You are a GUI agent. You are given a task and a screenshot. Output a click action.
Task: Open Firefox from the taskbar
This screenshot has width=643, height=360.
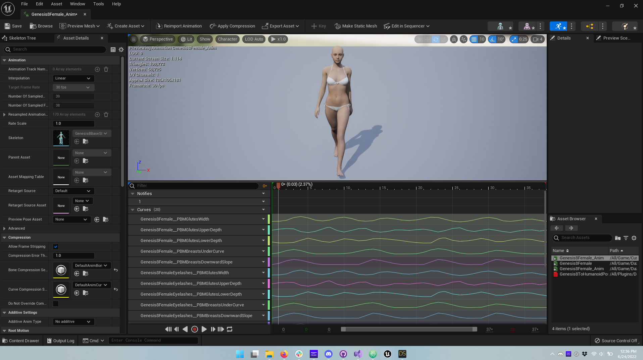point(284,354)
